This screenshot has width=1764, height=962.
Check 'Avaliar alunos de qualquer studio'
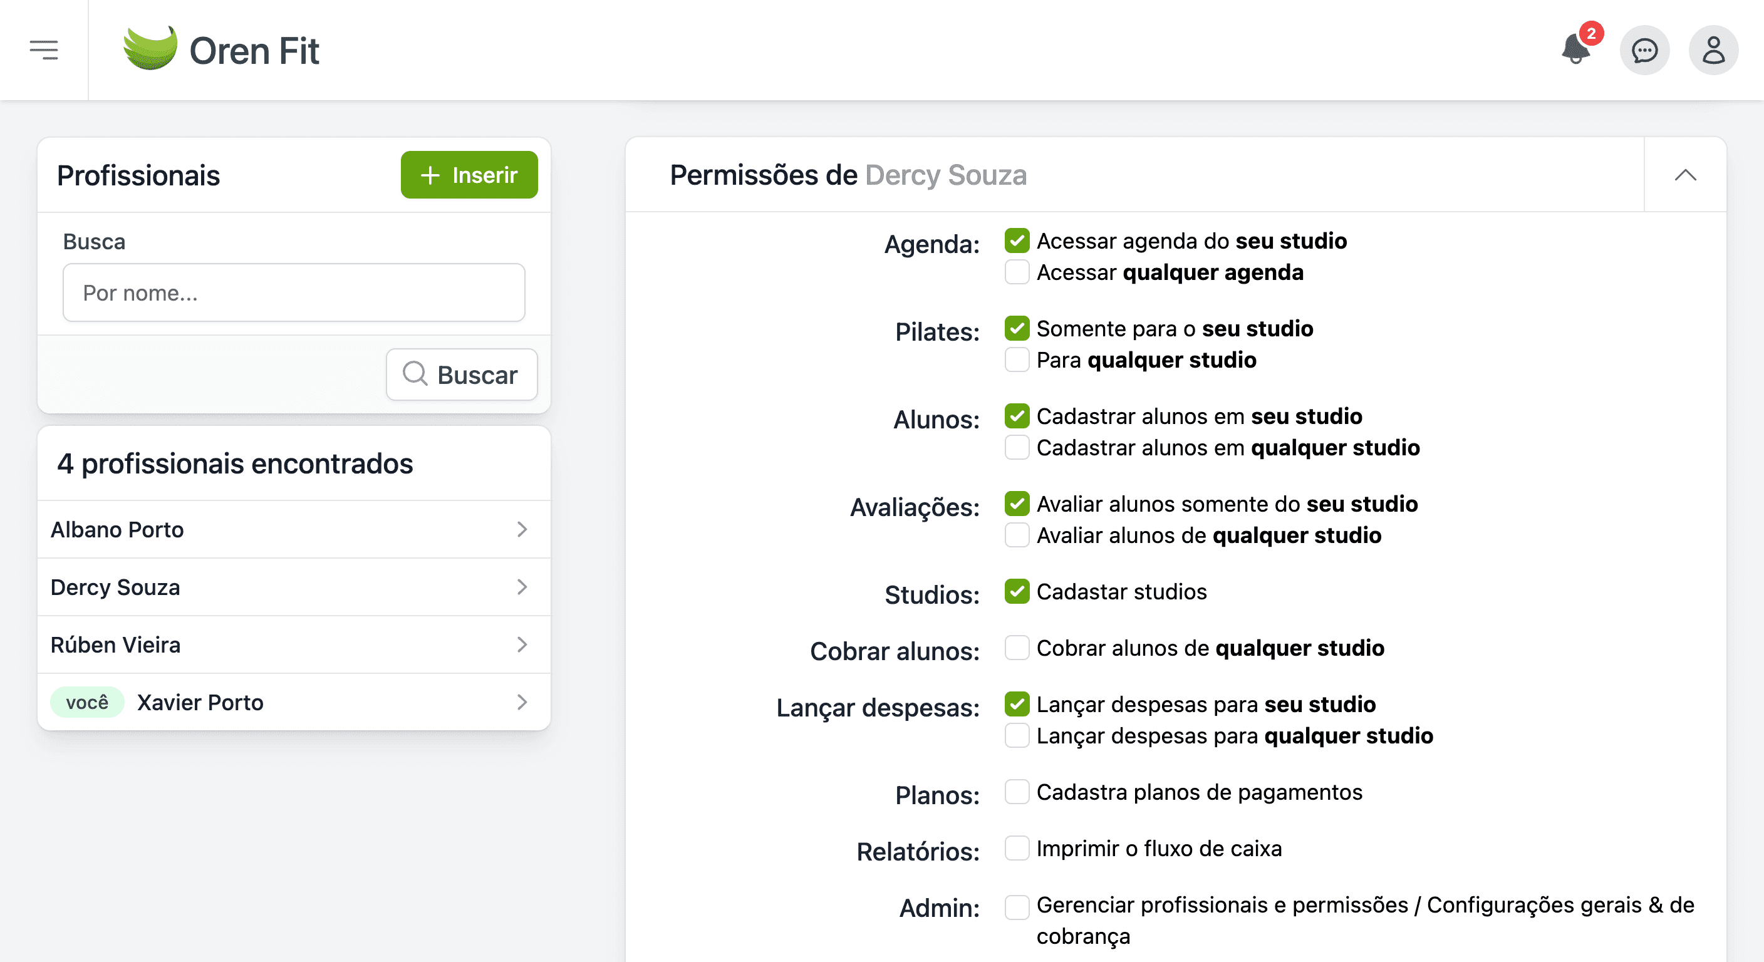click(1017, 535)
